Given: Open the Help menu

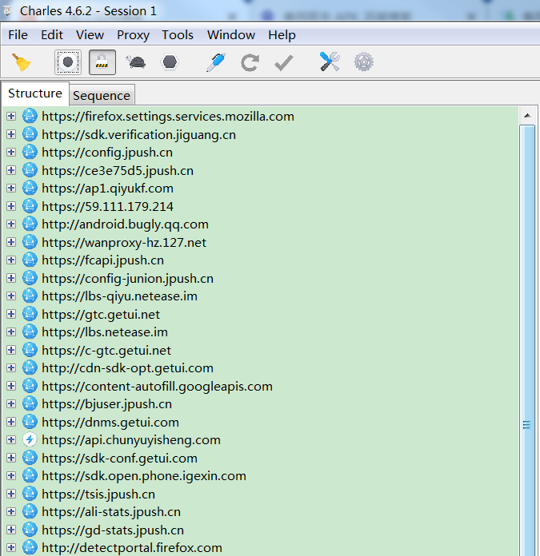Looking at the screenshot, I should (282, 35).
